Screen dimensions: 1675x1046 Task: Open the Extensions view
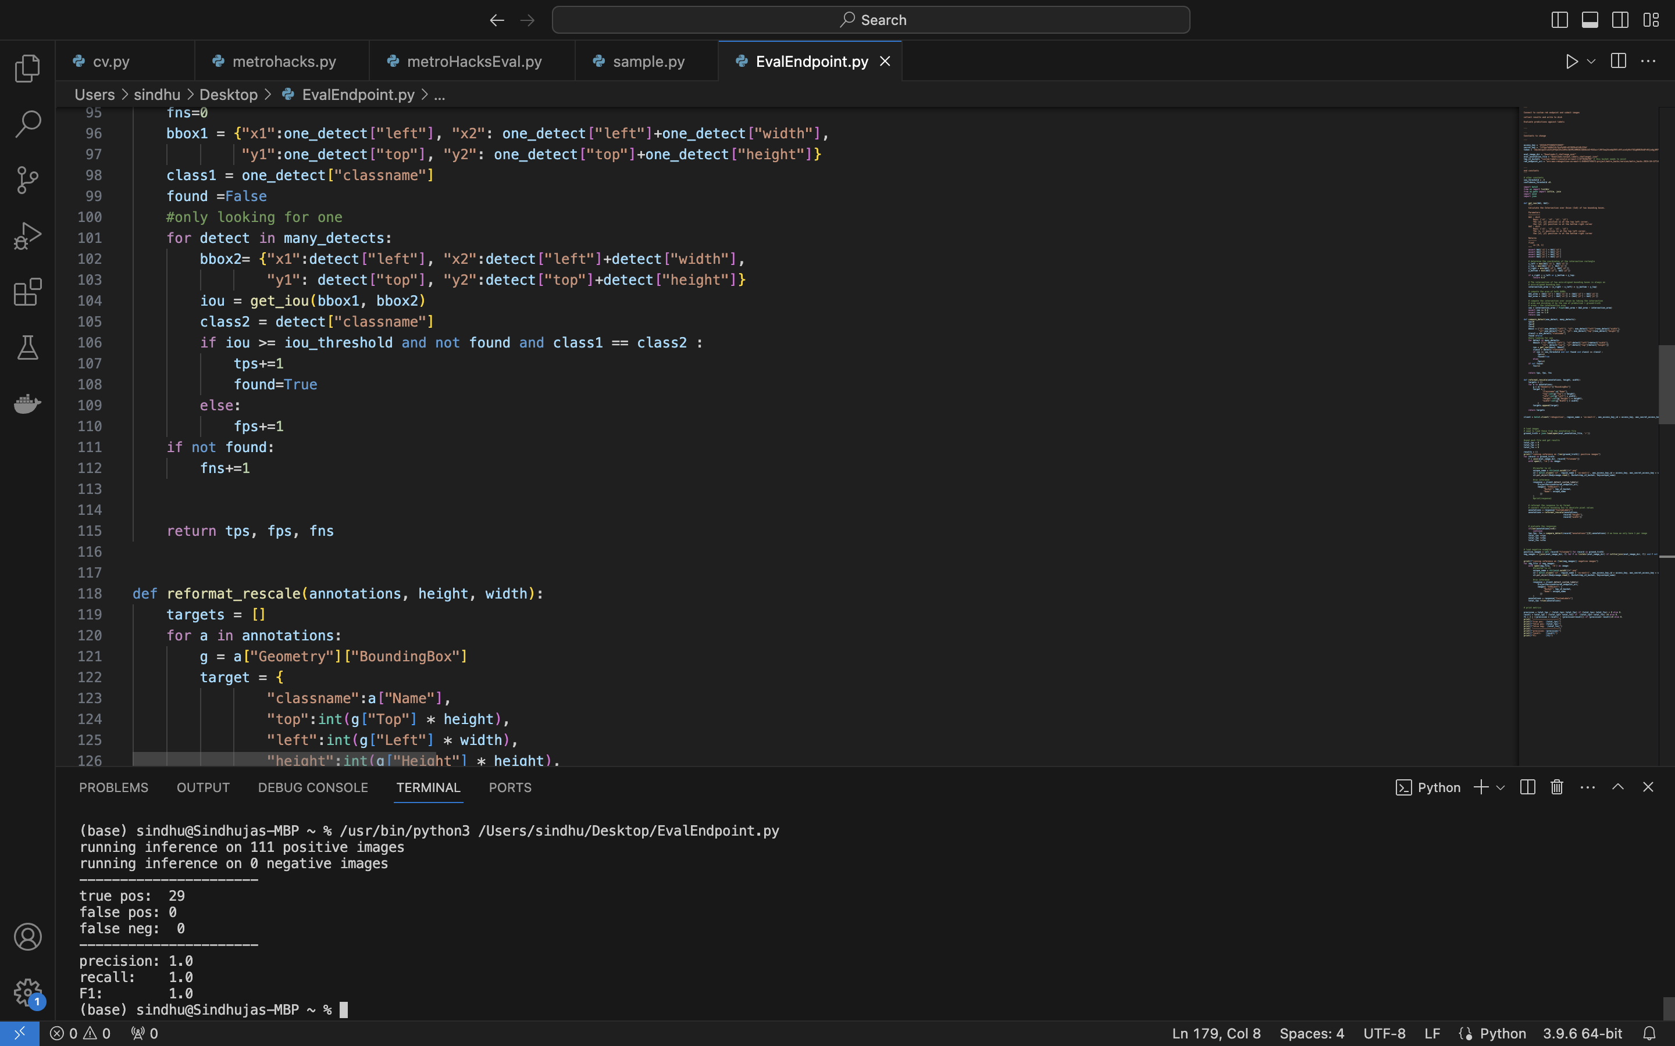28,292
